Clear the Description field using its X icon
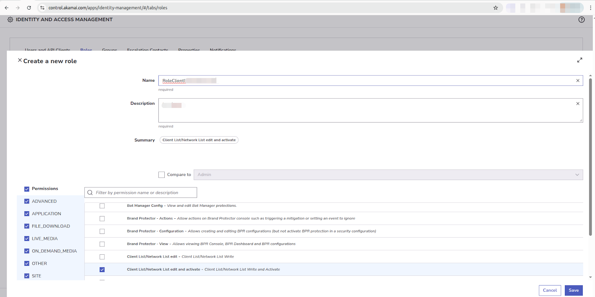Image resolution: width=595 pixels, height=297 pixels. (x=578, y=104)
